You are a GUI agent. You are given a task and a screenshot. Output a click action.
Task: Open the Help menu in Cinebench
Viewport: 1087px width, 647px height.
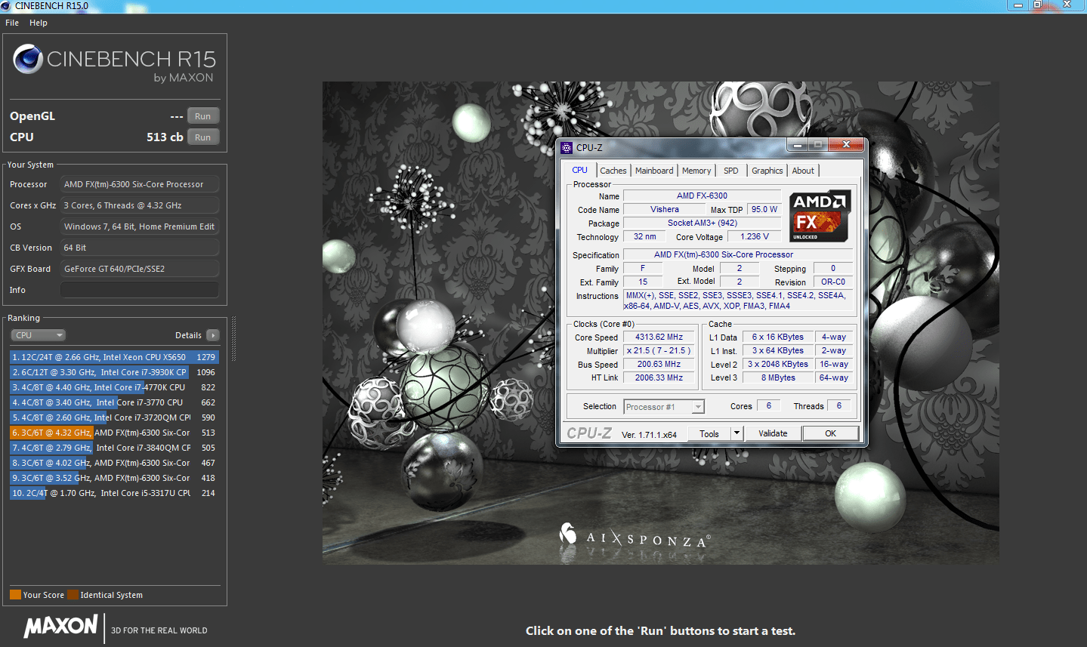[39, 23]
